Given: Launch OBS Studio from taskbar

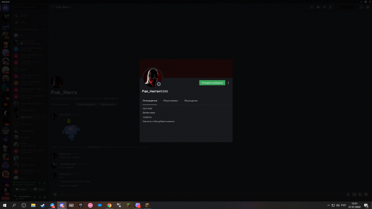Looking at the screenshot, I should 24,205.
